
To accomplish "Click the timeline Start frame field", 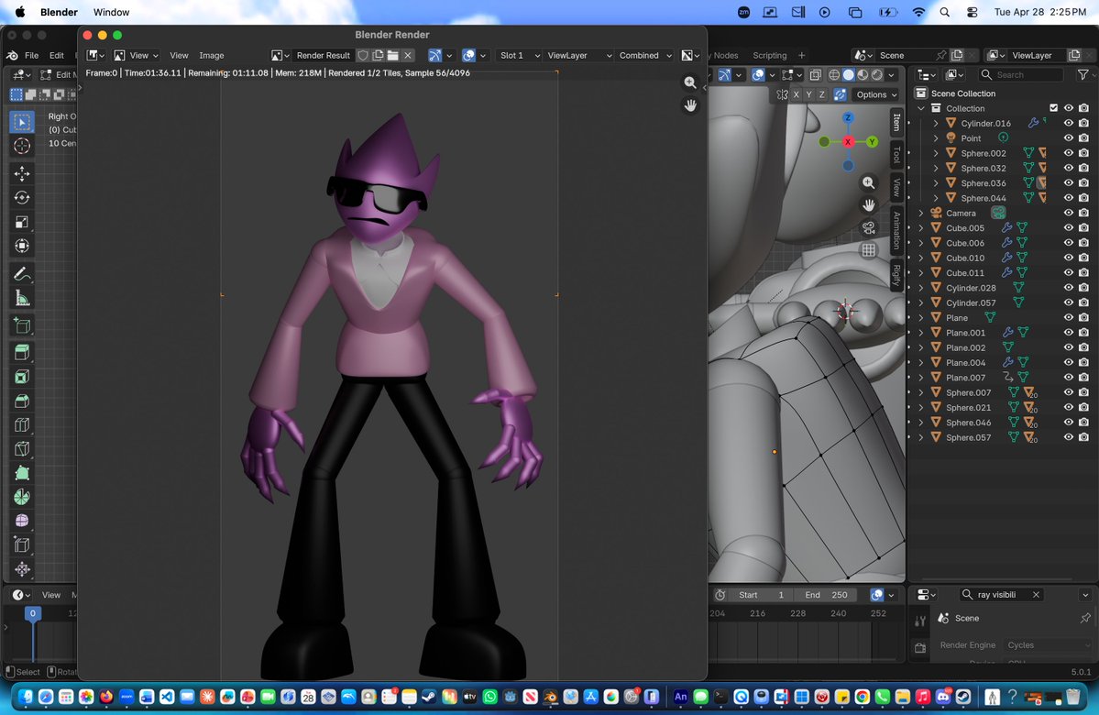I will (762, 594).
